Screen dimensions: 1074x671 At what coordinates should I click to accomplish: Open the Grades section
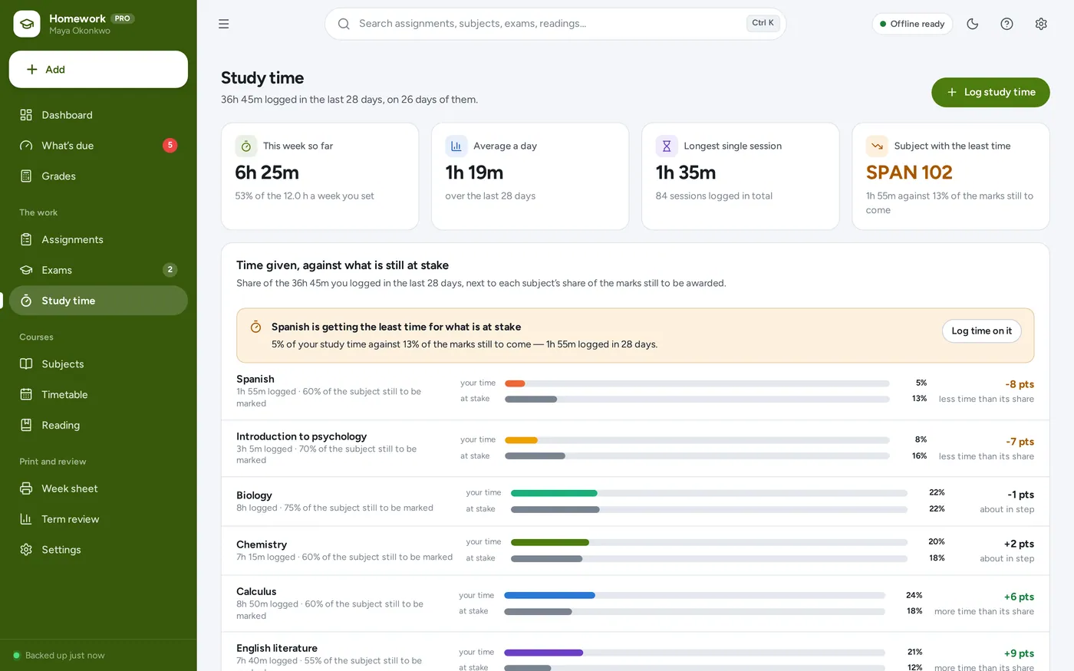[98, 176]
